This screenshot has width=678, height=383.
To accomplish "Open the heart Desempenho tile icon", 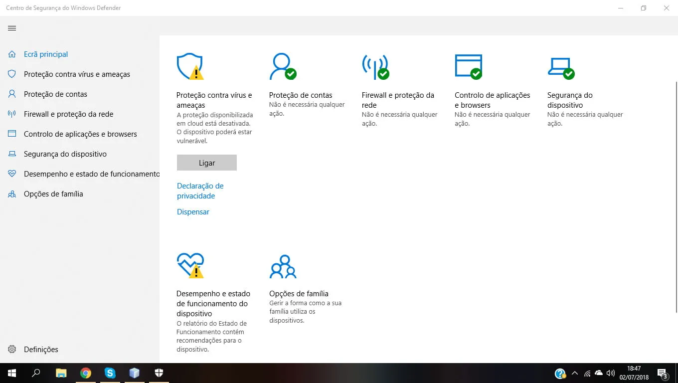I will (x=190, y=265).
